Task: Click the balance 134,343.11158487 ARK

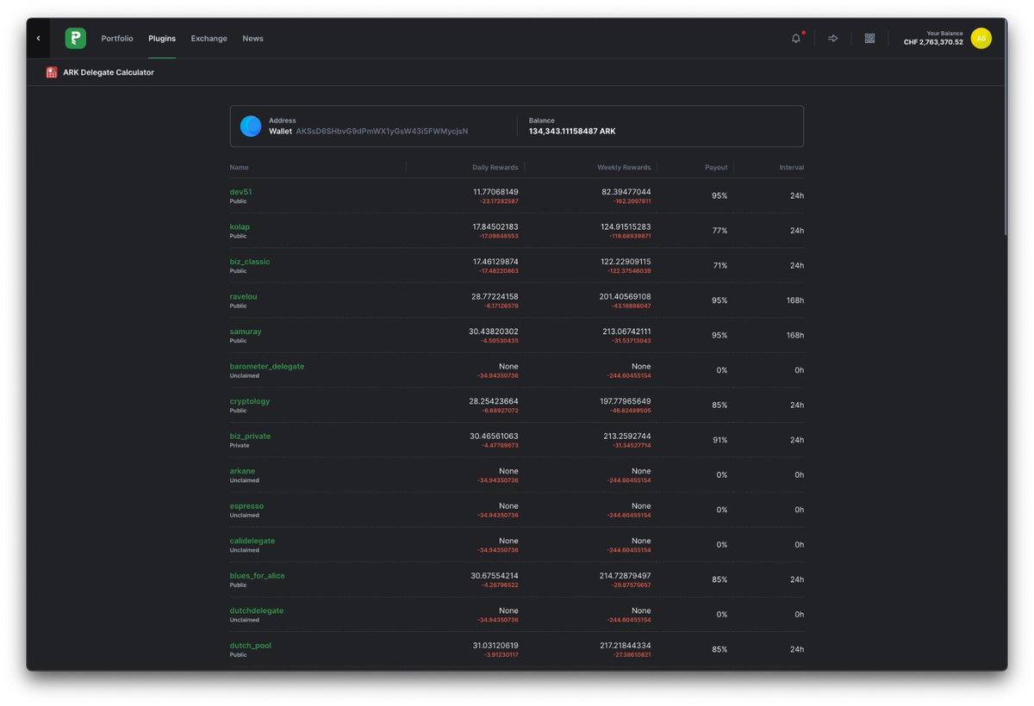Action: coord(572,132)
